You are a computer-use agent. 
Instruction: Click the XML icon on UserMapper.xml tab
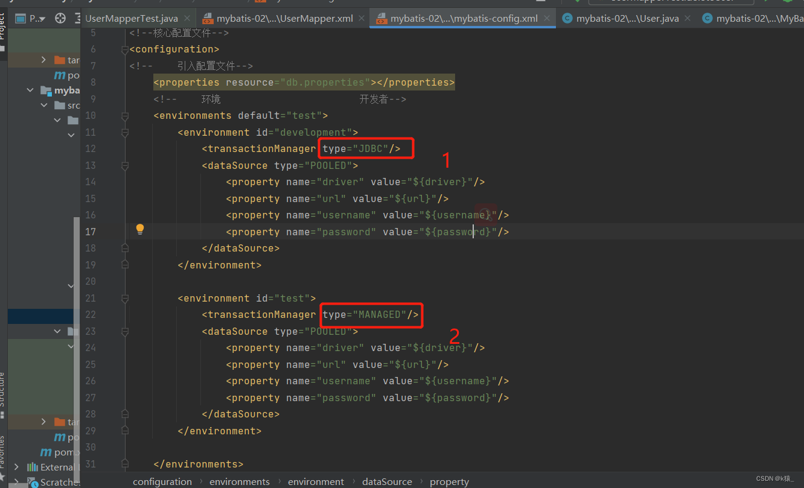[208, 19]
